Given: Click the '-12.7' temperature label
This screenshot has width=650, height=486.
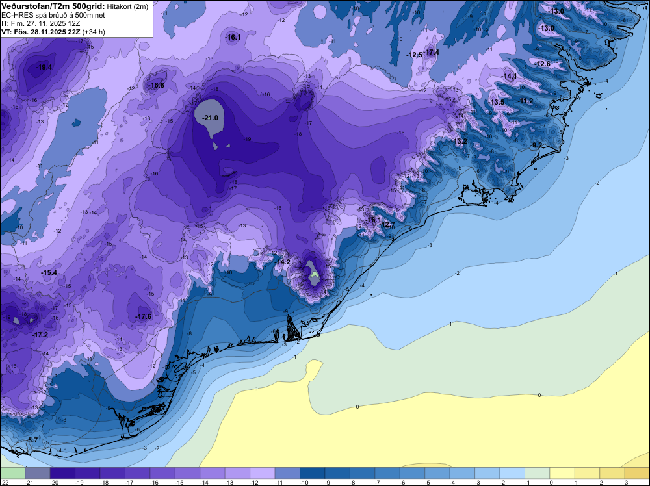Looking at the screenshot, I should click(x=387, y=224).
